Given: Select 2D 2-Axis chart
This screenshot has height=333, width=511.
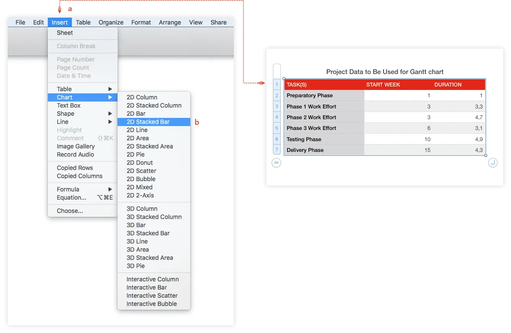Looking at the screenshot, I should 154,195.
